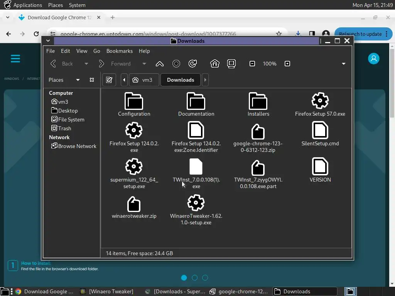The image size is (395, 296).
Task: Open the View menu
Action: tap(82, 51)
